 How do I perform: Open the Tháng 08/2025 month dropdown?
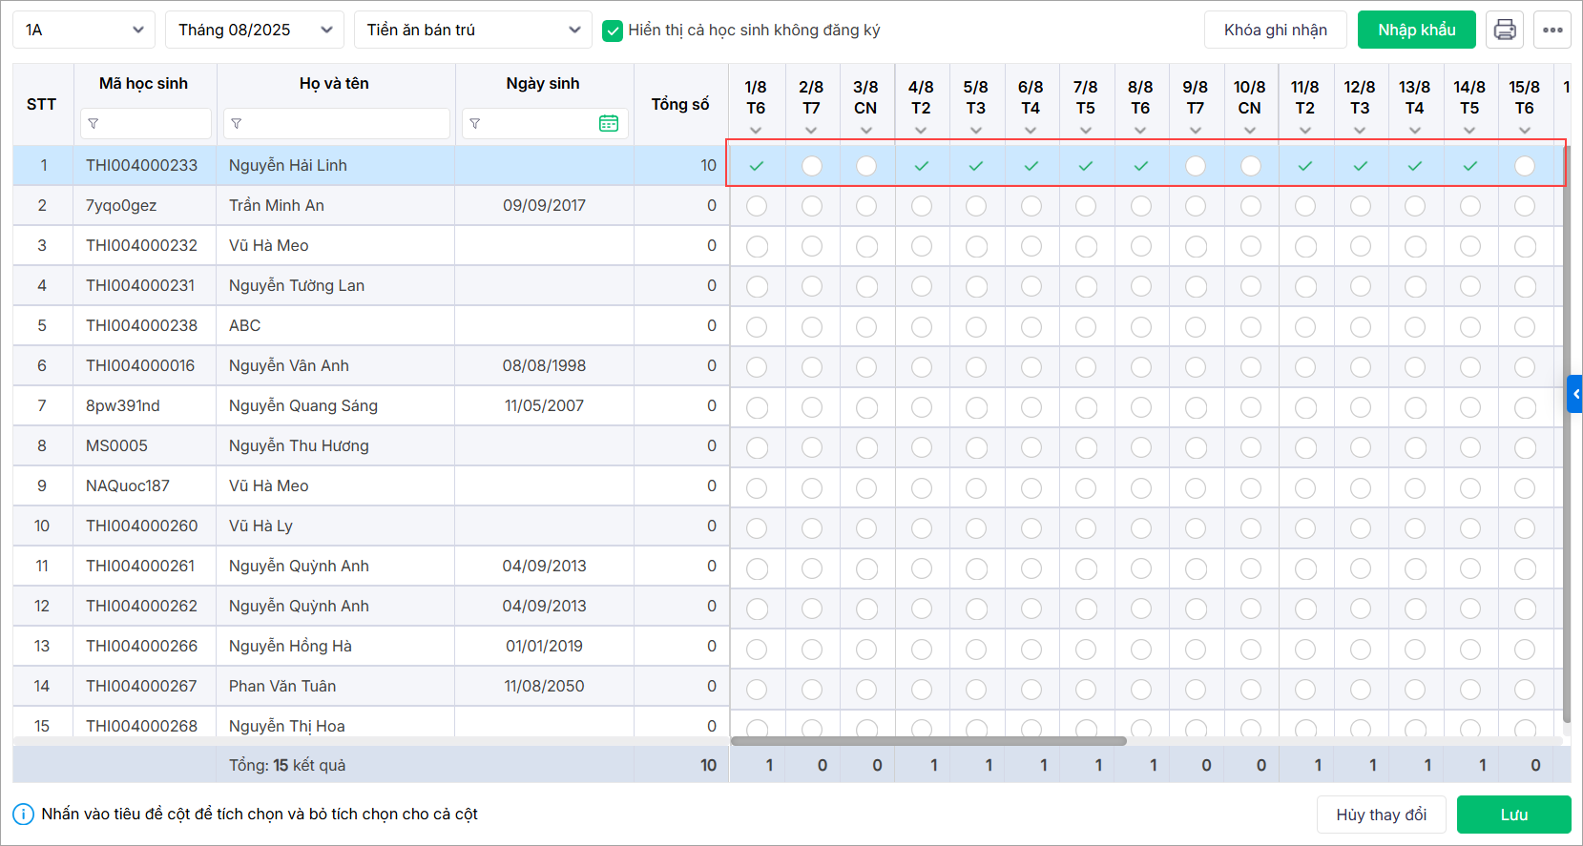click(255, 30)
